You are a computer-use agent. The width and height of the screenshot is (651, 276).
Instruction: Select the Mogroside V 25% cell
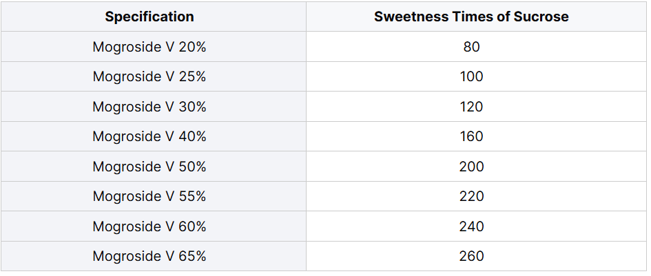coord(149,76)
